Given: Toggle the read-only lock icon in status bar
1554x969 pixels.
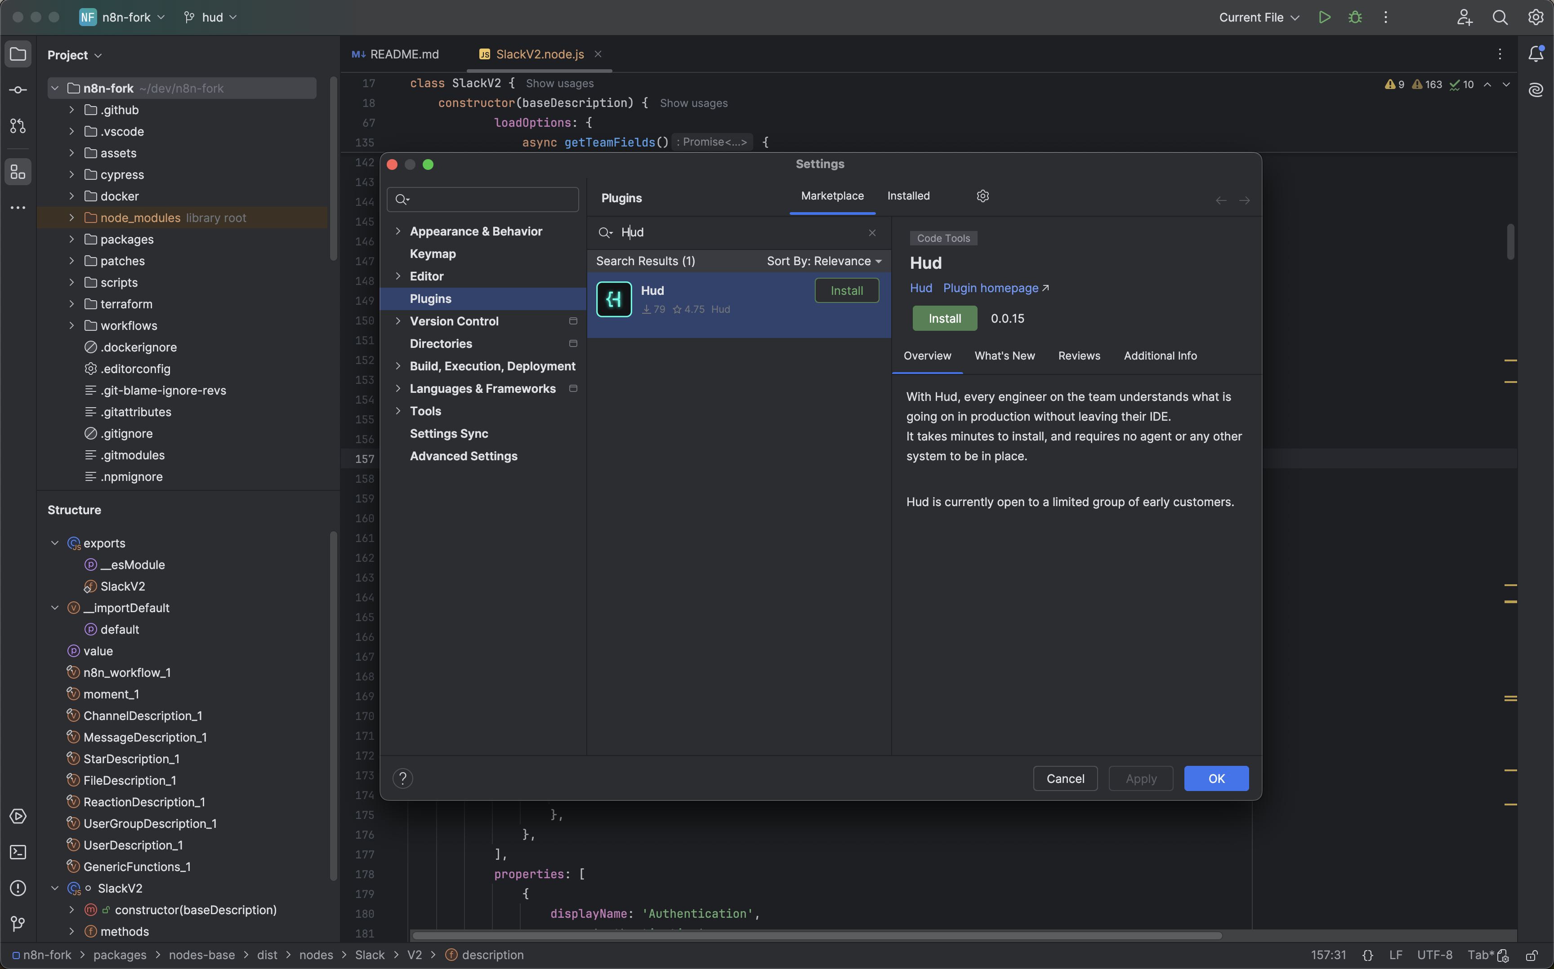Looking at the screenshot, I should [x=1532, y=956].
